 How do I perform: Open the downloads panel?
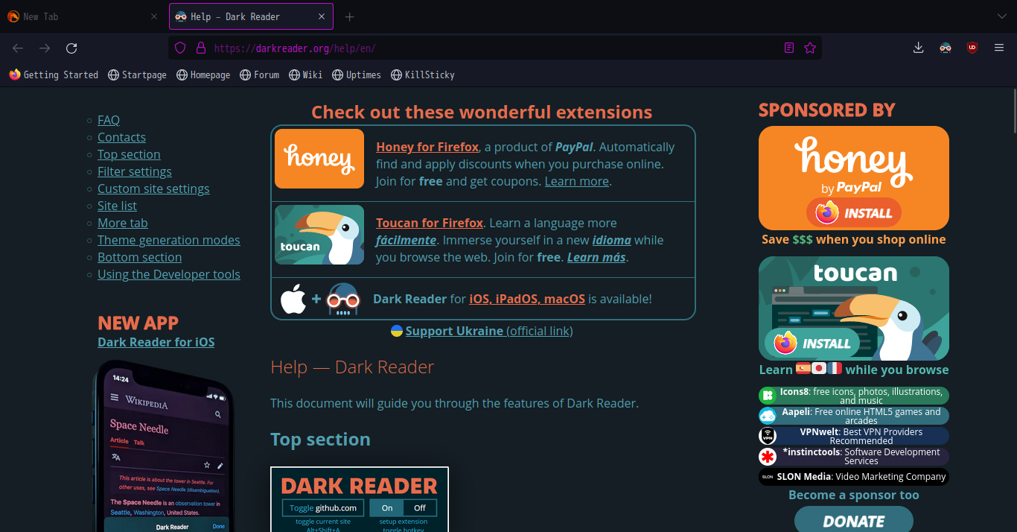919,48
